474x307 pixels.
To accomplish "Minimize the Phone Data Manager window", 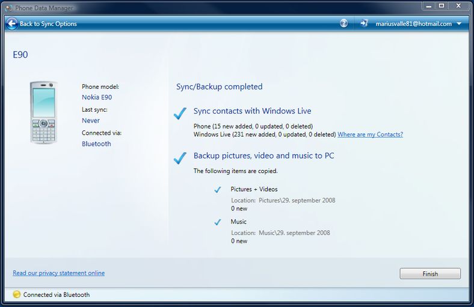I will [x=429, y=6].
